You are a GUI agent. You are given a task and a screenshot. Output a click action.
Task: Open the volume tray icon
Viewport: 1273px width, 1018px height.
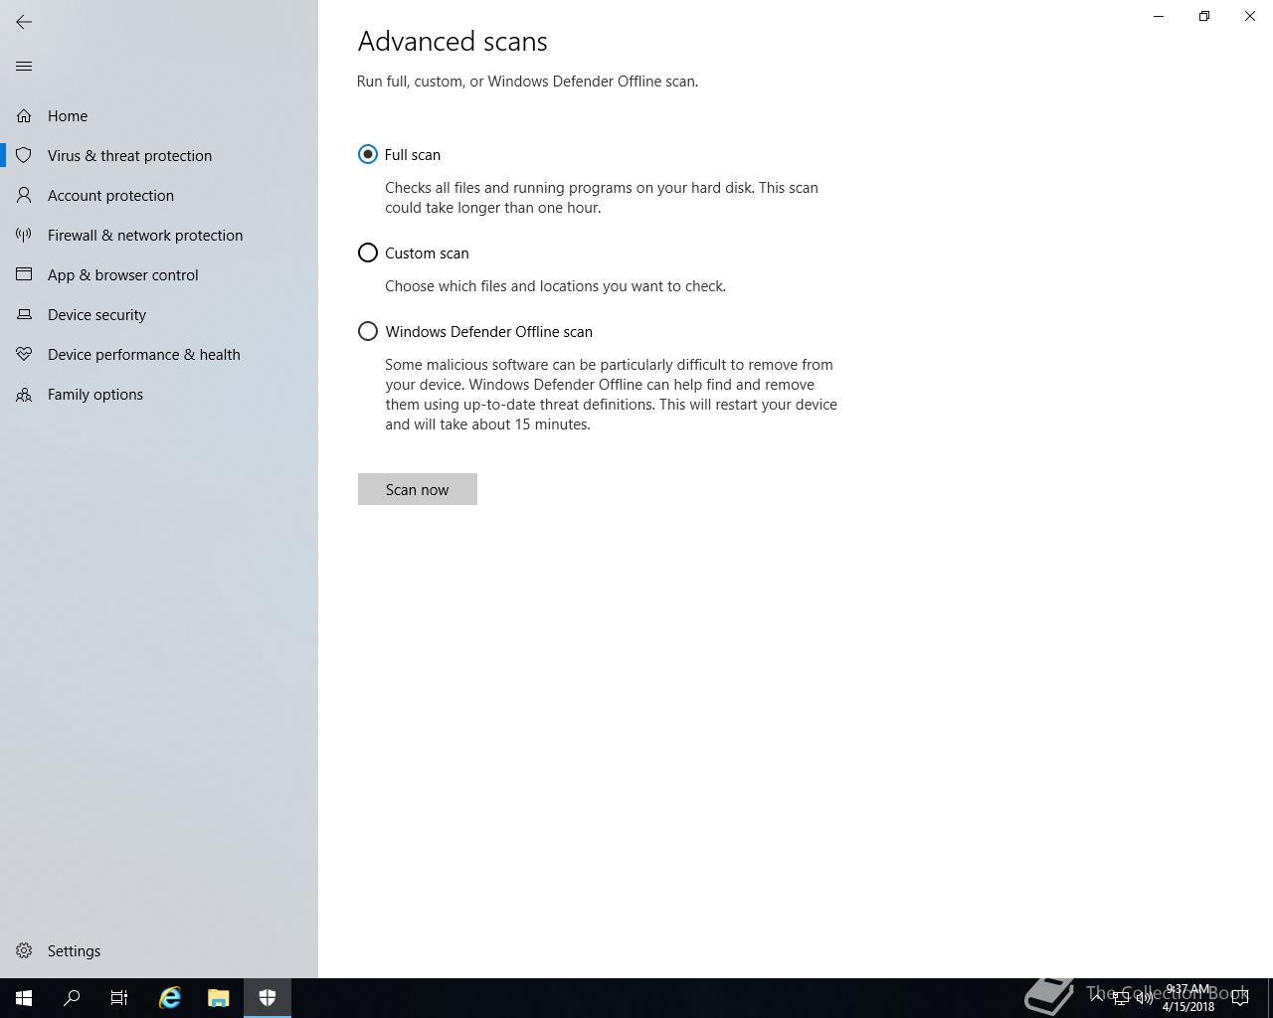(x=1145, y=998)
